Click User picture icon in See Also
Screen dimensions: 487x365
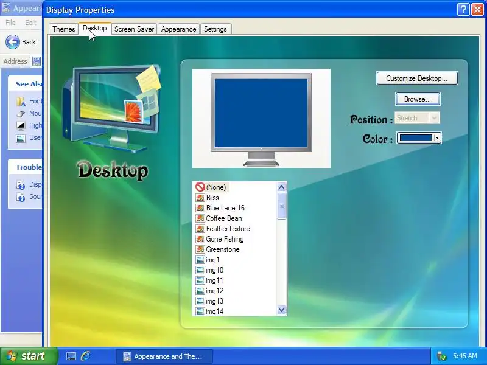point(21,138)
